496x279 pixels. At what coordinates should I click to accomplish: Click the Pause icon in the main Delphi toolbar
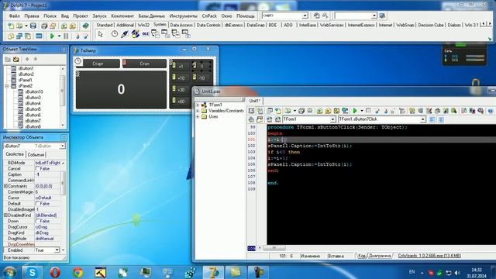click(66, 36)
